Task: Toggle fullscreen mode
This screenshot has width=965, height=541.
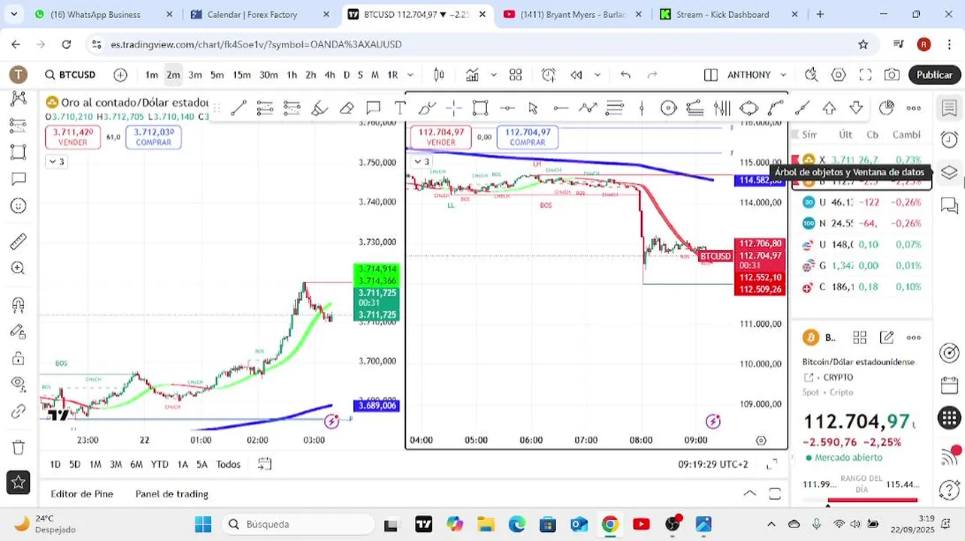Action: [865, 74]
